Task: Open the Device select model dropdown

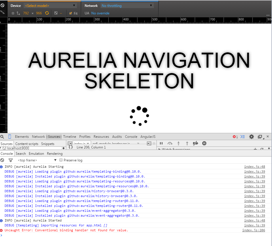Action: [x=50, y=5]
